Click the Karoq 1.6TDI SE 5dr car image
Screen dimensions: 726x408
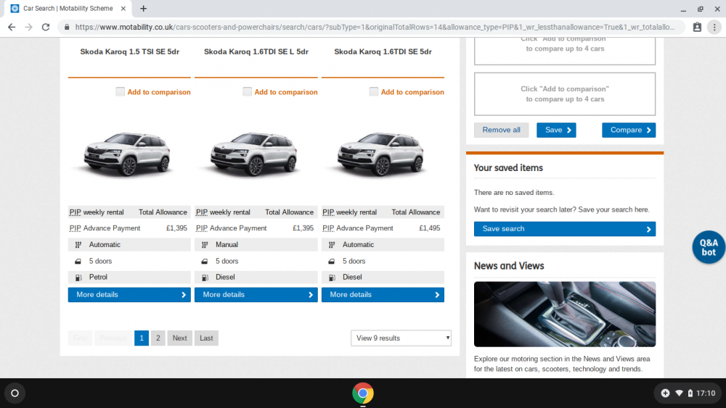tap(380, 154)
